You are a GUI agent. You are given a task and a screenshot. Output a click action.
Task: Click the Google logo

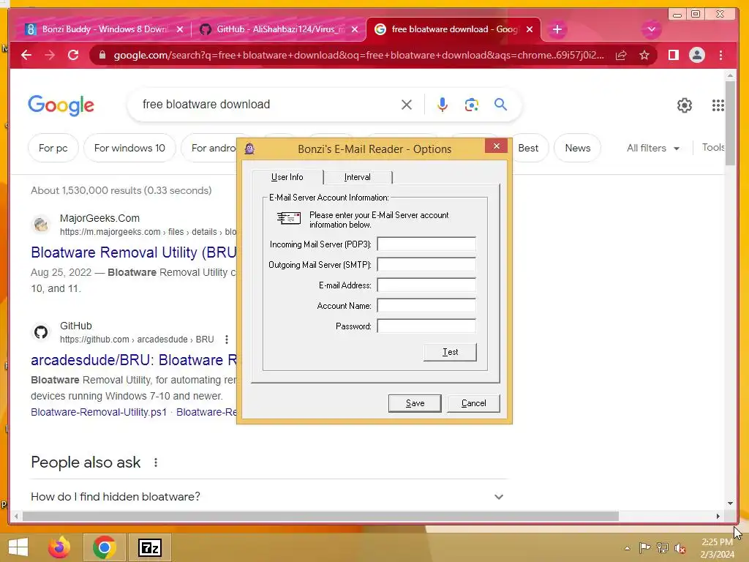click(x=61, y=105)
